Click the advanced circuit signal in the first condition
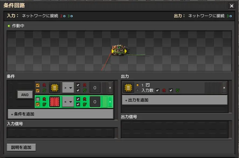The image size is (239, 158). tap(55, 87)
